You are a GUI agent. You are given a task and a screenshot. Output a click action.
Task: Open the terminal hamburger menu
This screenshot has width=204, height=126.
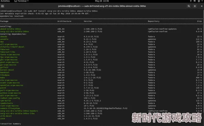pos(195,6)
